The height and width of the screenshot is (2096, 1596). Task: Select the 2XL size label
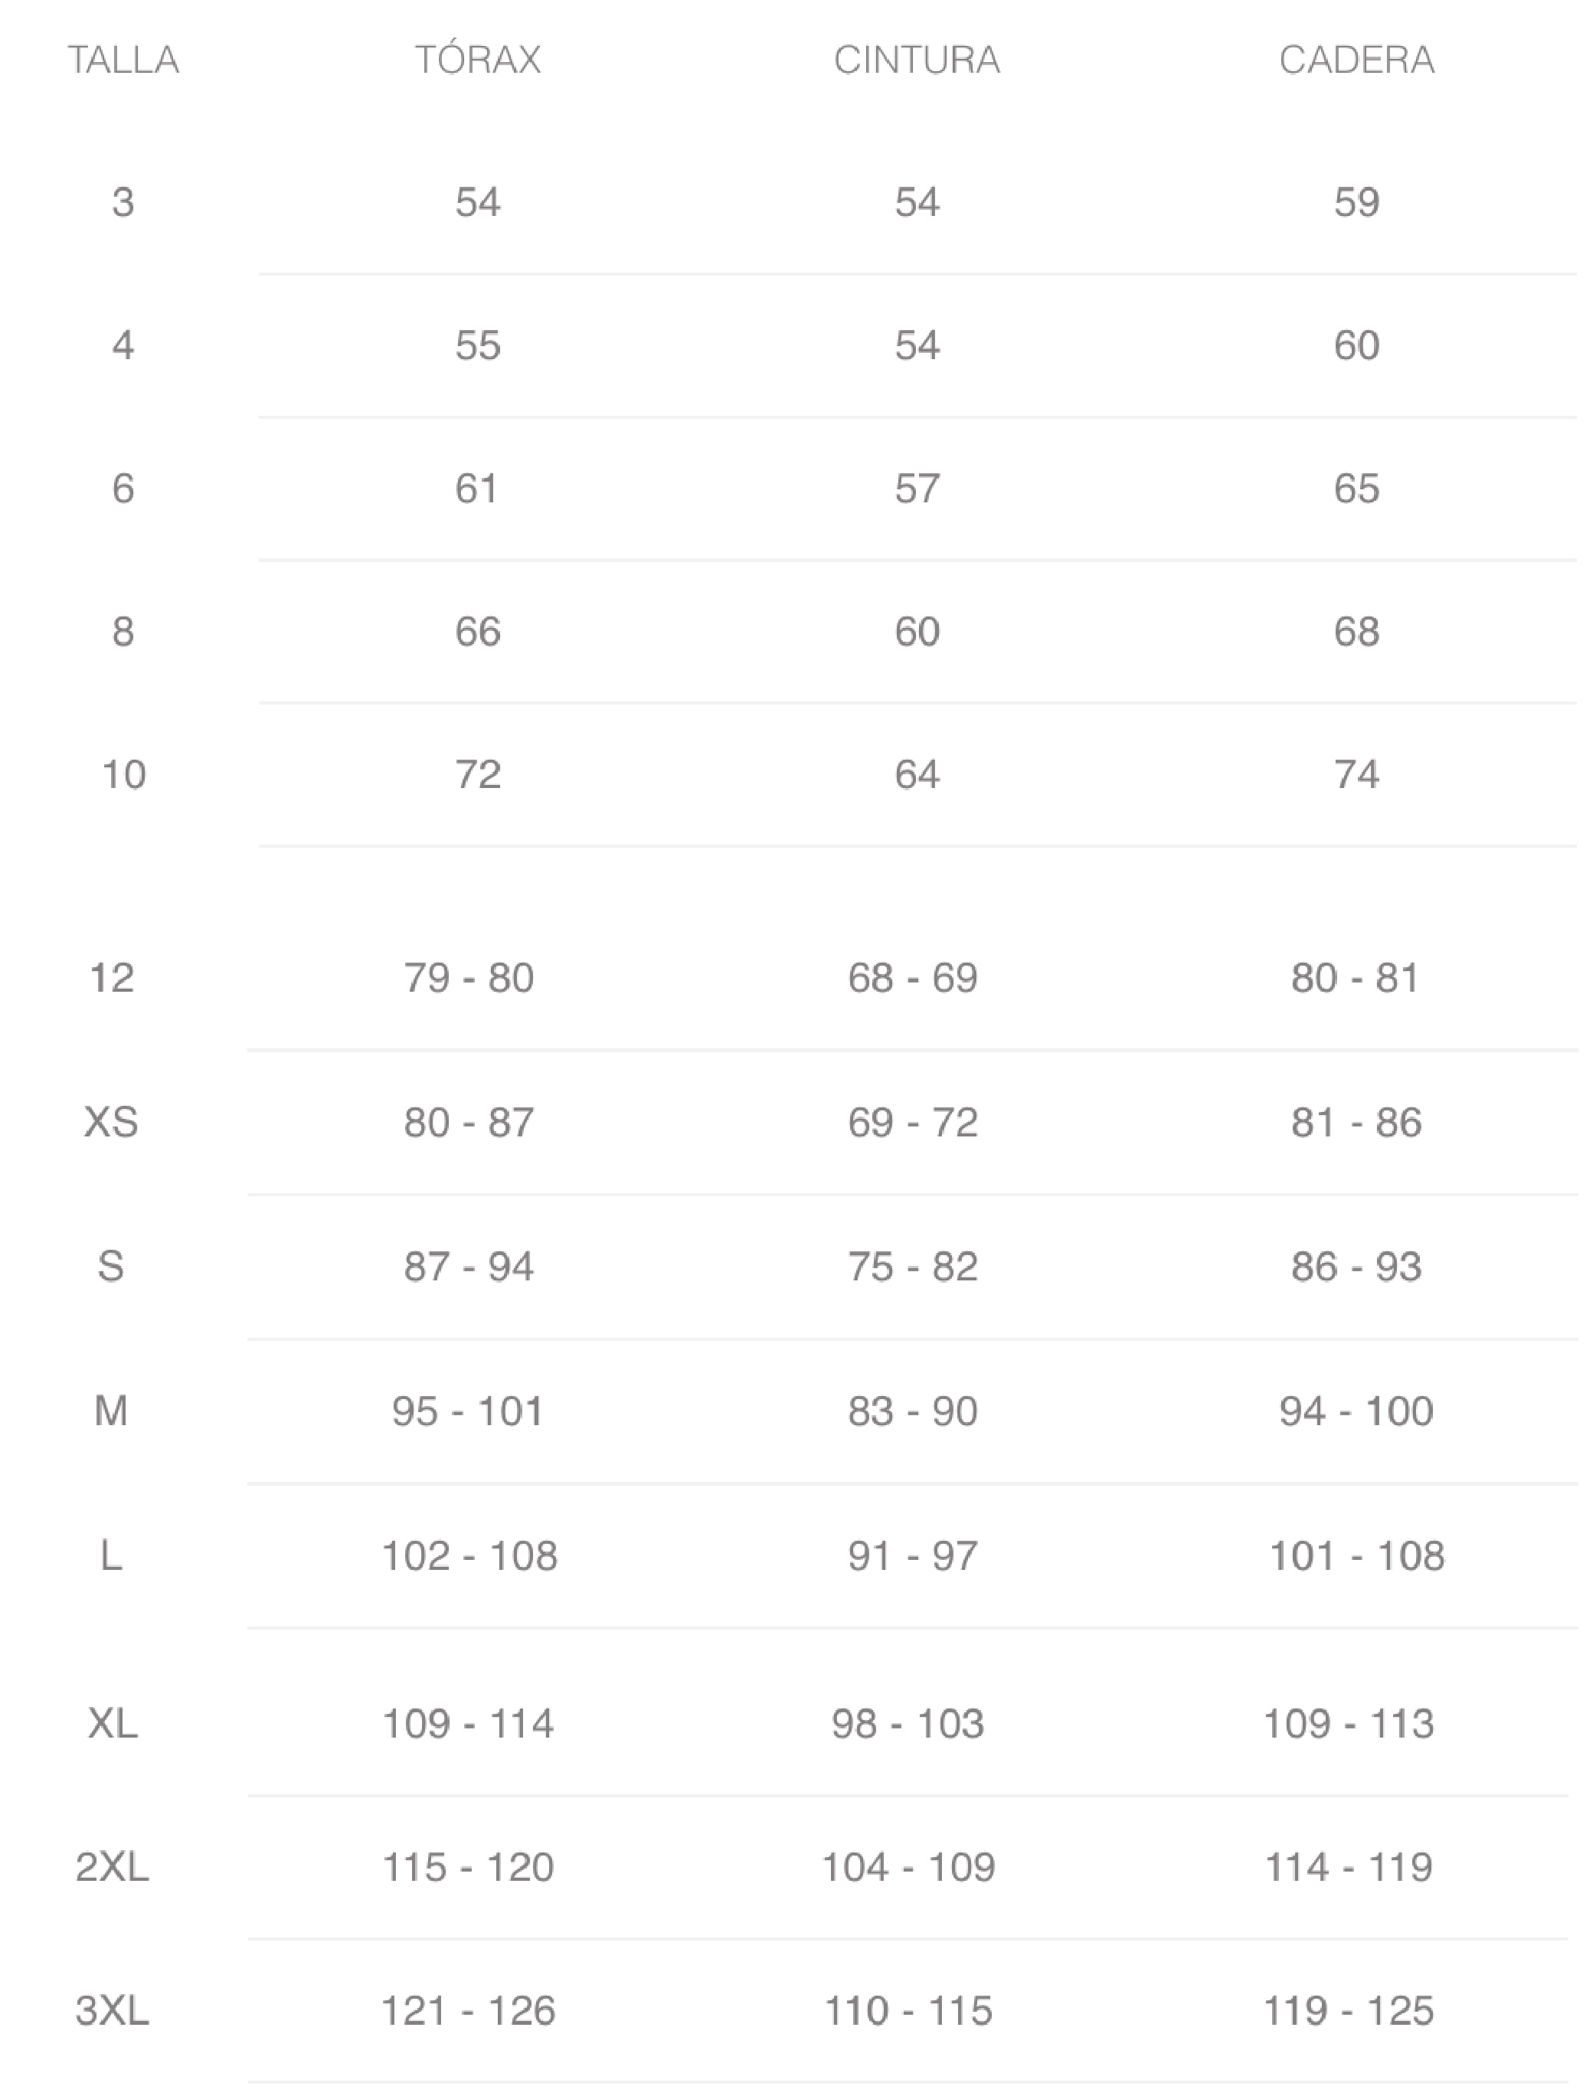pyautogui.click(x=112, y=1867)
